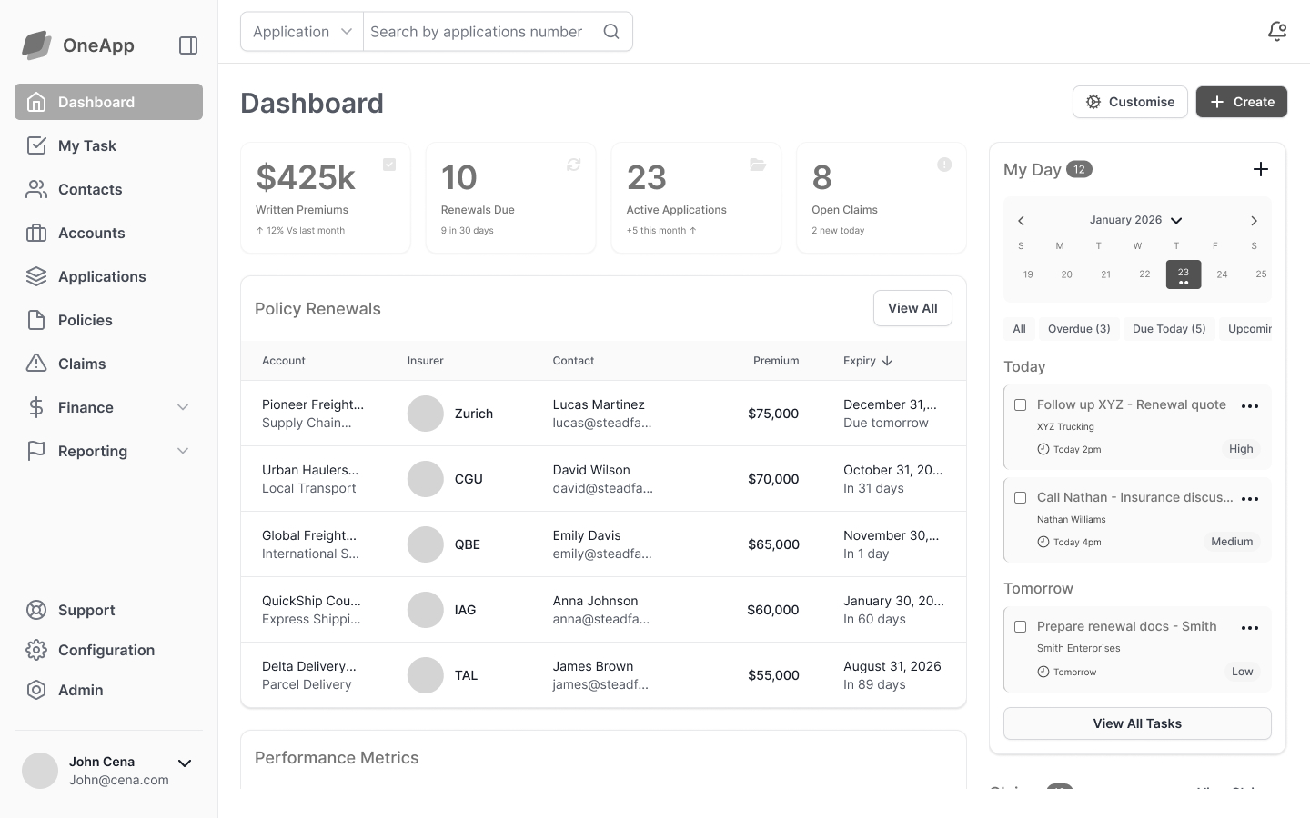The height and width of the screenshot is (818, 1310).
Task: Sort by Expiry column arrow
Action: [x=887, y=361]
